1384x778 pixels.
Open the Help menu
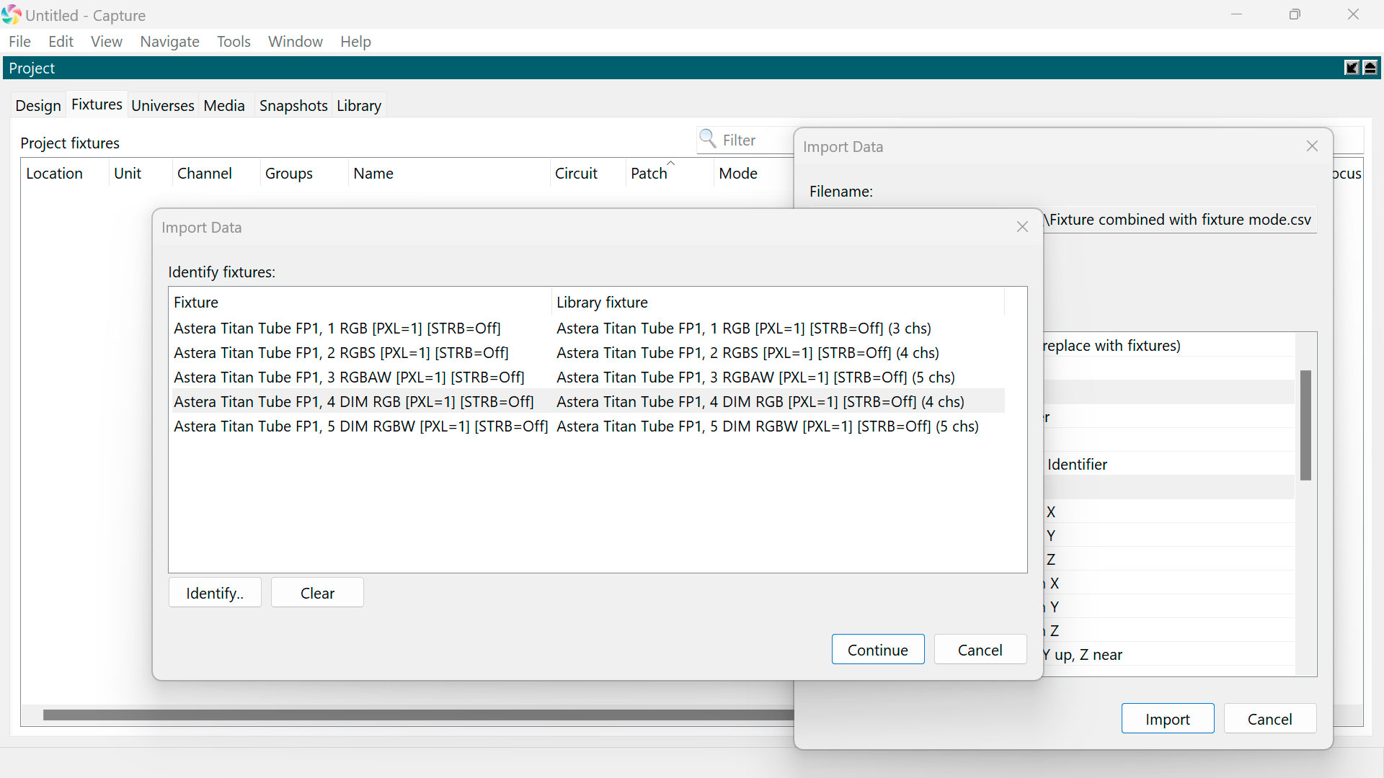coord(355,42)
